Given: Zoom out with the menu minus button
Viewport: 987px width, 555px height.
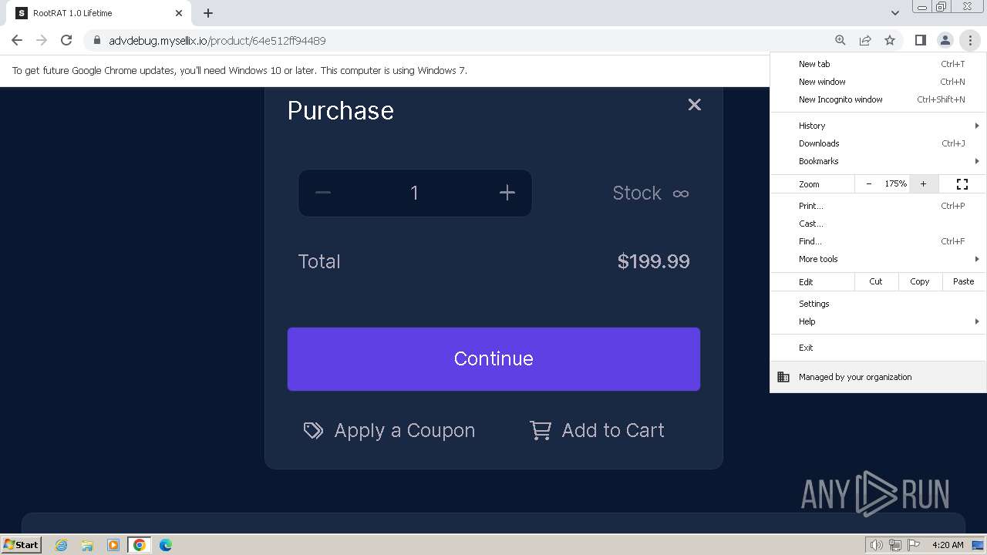Looking at the screenshot, I should [x=869, y=184].
